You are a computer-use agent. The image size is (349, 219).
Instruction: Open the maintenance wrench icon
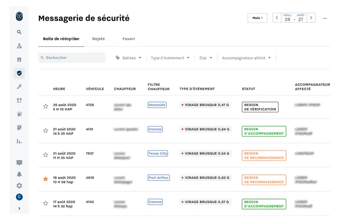19,87
